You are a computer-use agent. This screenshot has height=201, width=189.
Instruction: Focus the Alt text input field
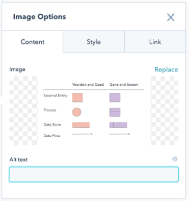point(94,174)
